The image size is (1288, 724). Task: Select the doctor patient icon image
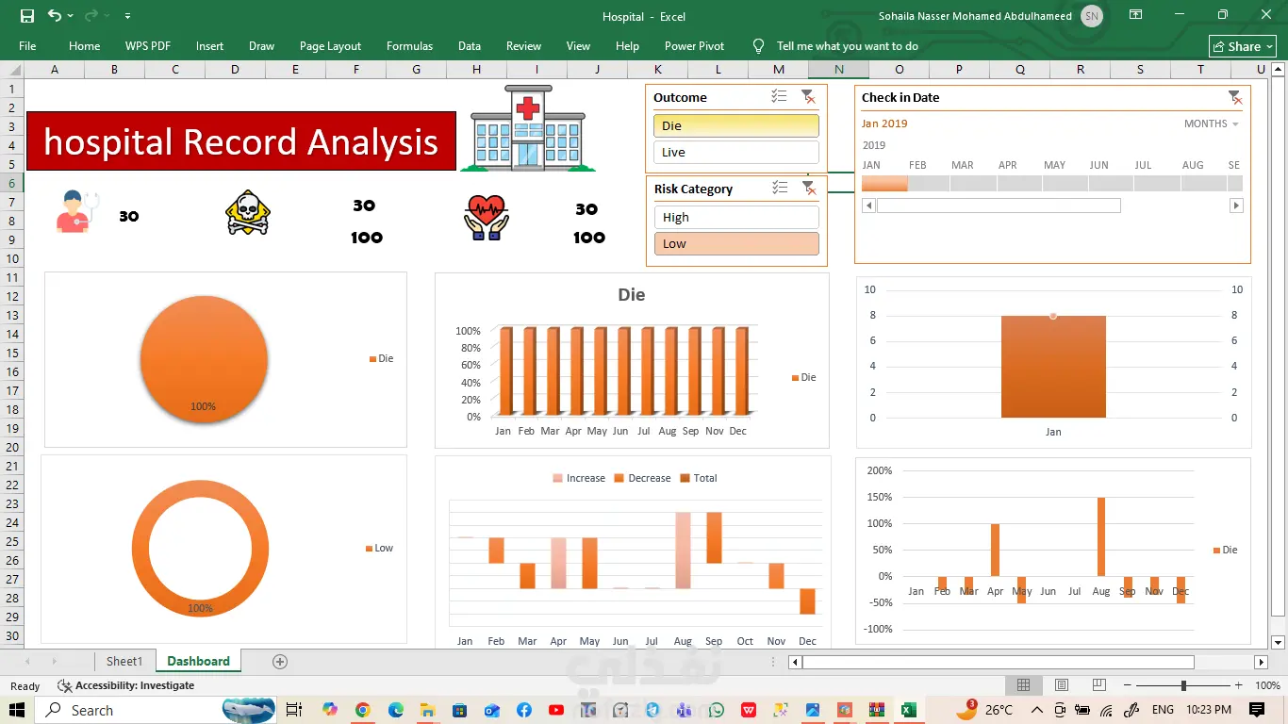pos(77,211)
